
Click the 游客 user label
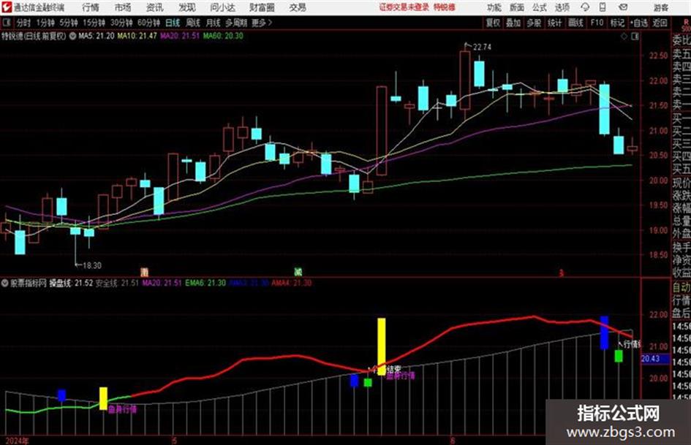661,7
